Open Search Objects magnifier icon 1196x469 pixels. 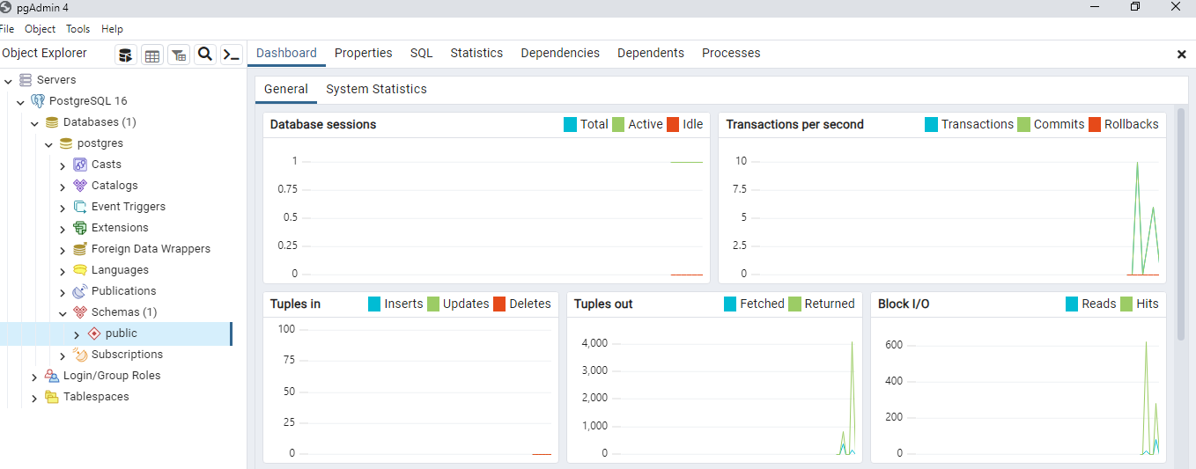205,55
